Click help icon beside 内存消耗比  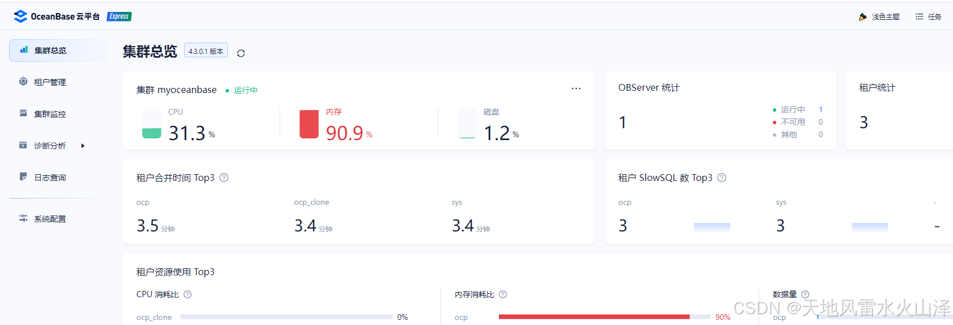pos(503,294)
